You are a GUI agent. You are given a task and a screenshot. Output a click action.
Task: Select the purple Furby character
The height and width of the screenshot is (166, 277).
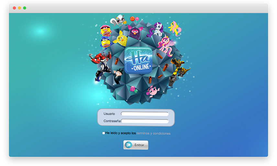pos(134,31)
